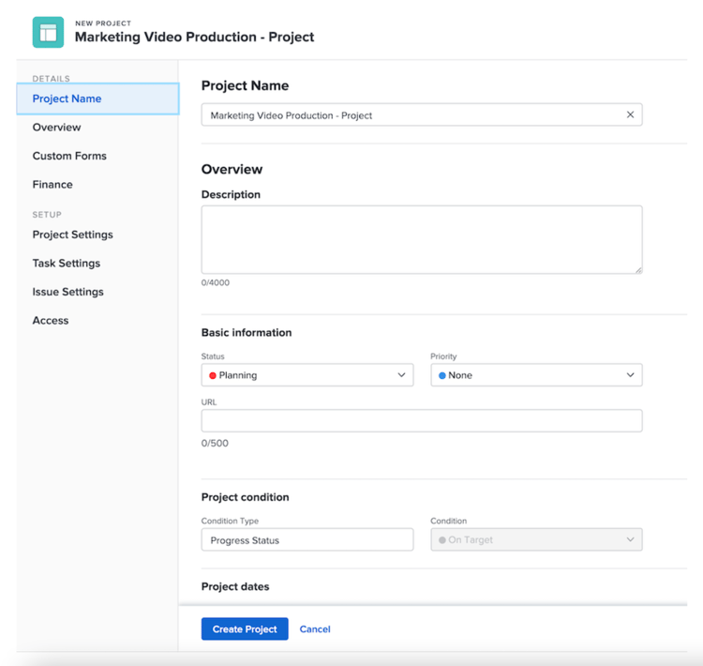Click the Project condition heading

(x=246, y=497)
